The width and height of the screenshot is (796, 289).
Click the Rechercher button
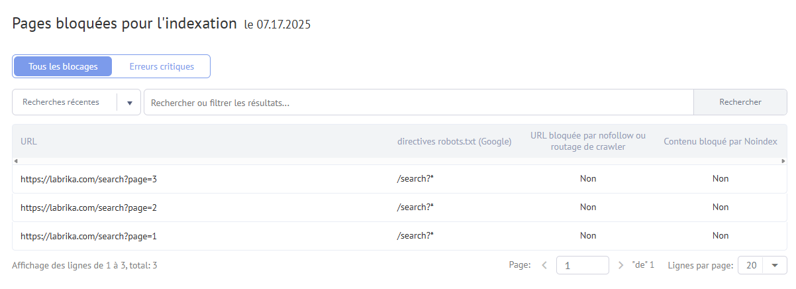[740, 102]
